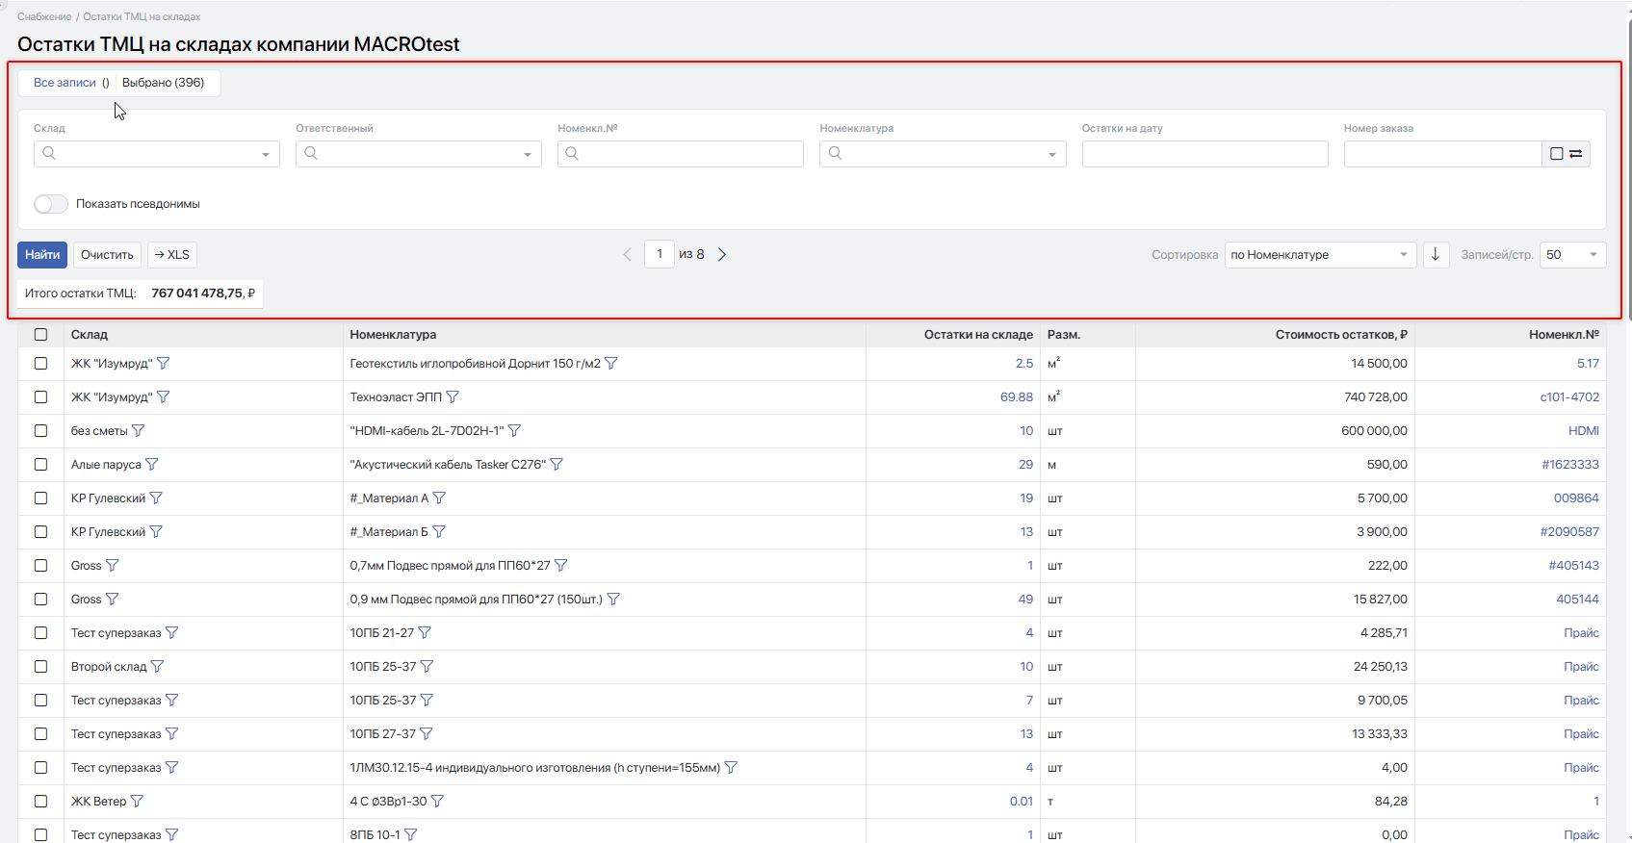Click filter icon next to Второй склад
The image size is (1632, 843).
click(x=158, y=667)
